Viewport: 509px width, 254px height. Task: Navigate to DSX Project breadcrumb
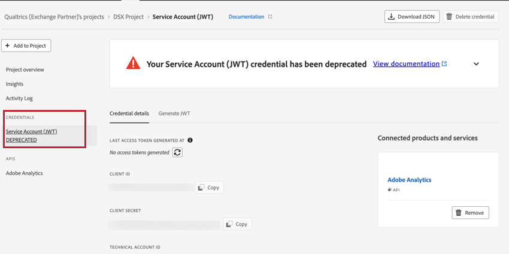pos(128,17)
